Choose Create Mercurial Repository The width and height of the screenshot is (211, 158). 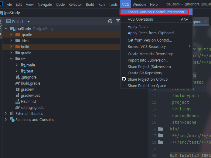[x=156, y=54]
